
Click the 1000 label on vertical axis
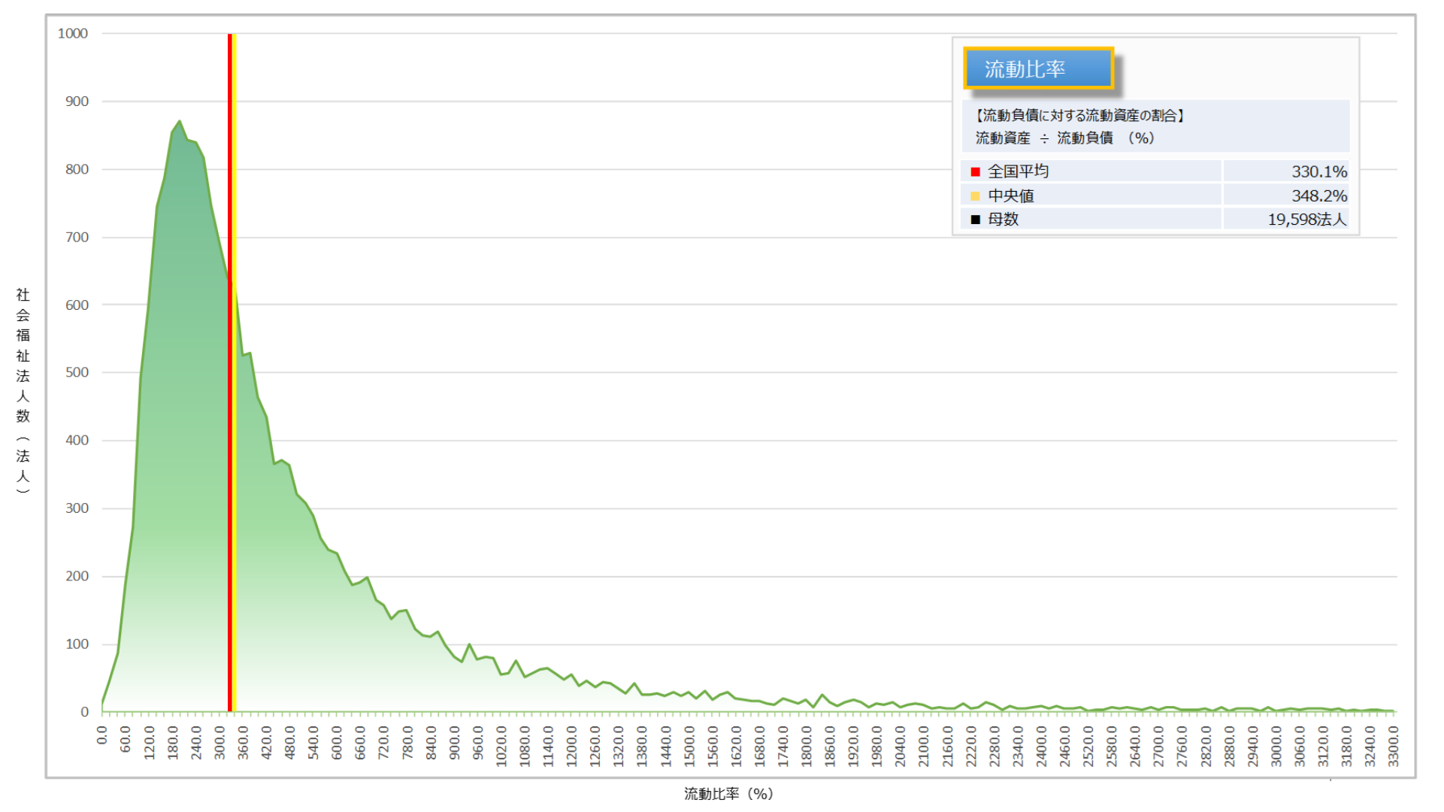pyautogui.click(x=73, y=34)
